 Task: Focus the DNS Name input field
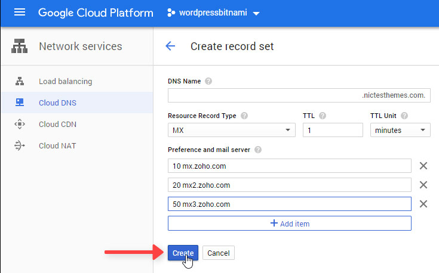click(x=299, y=95)
